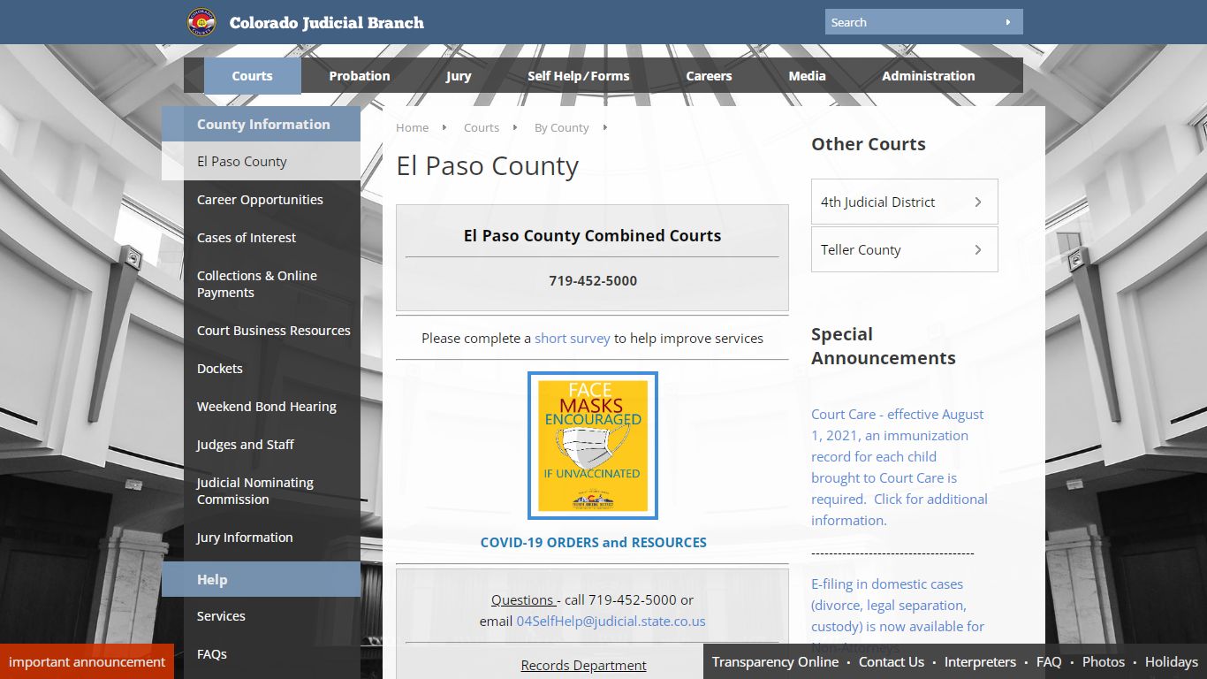Click the Colorado Judicial Branch title
Viewport: 1207px width, 679px height.
pyautogui.click(x=327, y=23)
